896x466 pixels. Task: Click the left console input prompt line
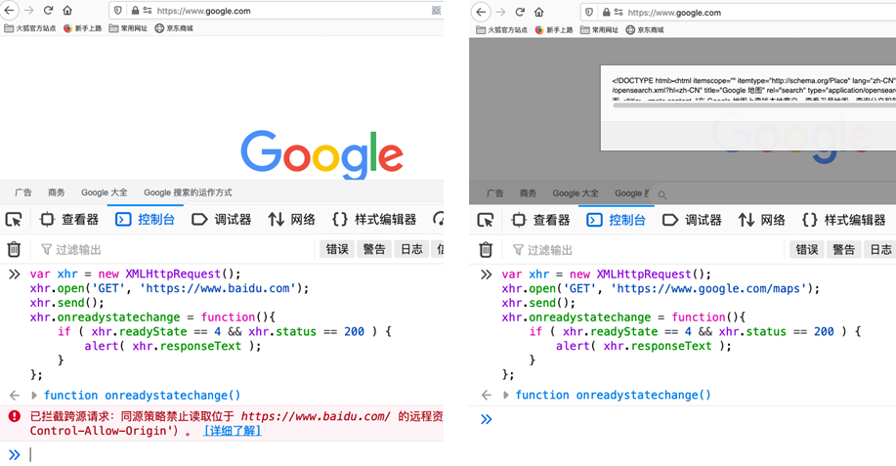pyautogui.click(x=236, y=454)
